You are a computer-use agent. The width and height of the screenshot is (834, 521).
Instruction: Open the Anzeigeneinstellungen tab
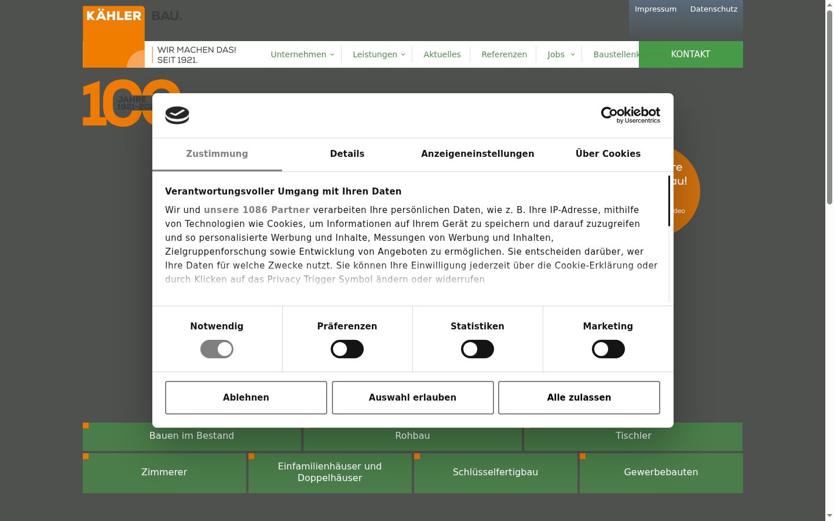tap(478, 154)
